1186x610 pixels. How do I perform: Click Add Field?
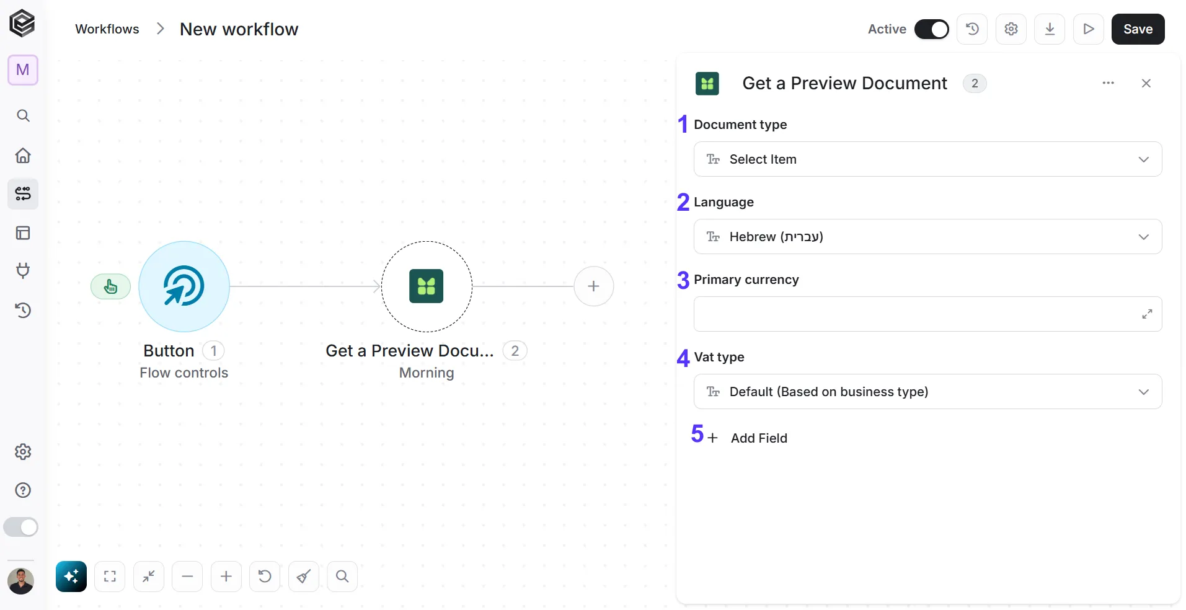[x=748, y=438]
